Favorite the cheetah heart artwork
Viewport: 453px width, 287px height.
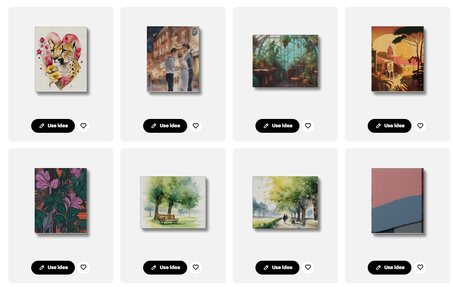(x=84, y=126)
